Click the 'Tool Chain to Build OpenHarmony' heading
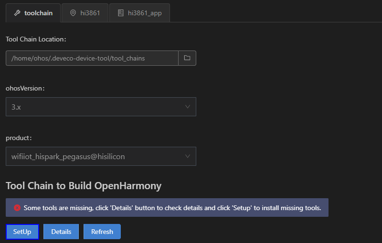This screenshot has width=382, height=243. pos(84,186)
